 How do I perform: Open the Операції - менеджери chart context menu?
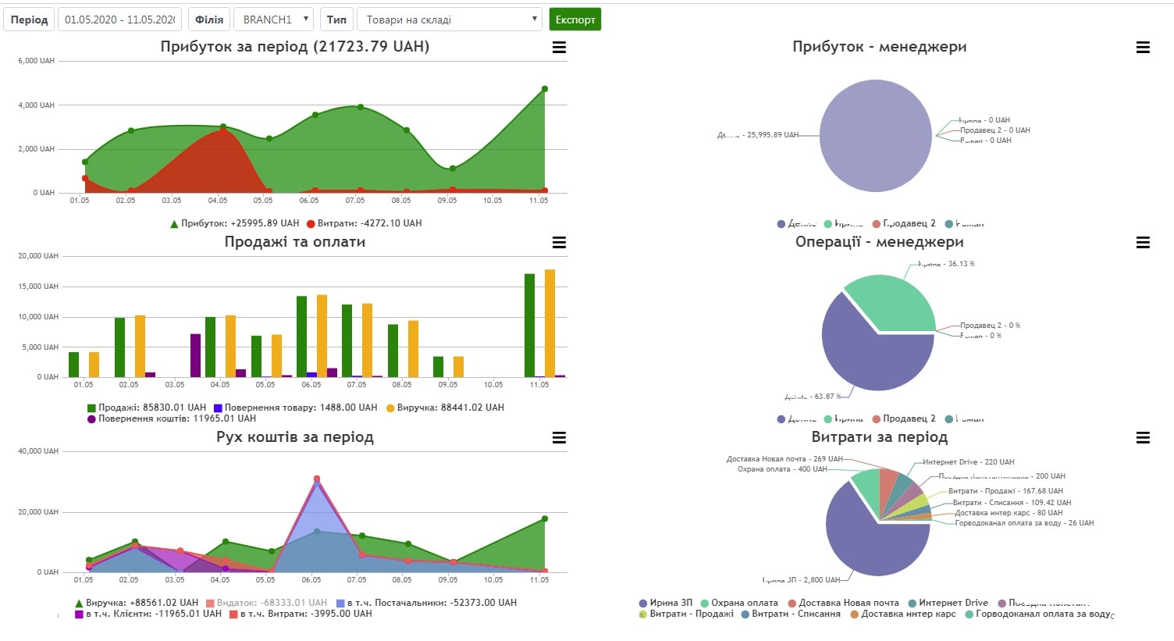(x=1143, y=243)
